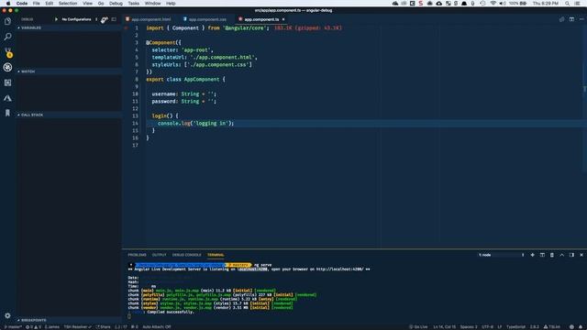Viewport: 587px width, 330px height.
Task: Click errors and warnings count in status bar
Action: (x=33, y=326)
